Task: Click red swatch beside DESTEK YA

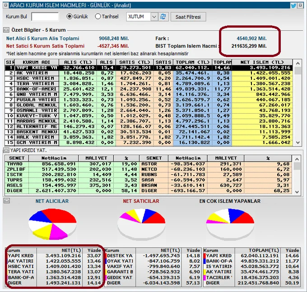Action: (106, 256)
